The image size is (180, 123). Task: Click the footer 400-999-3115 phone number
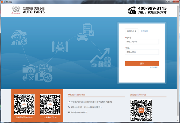pos(76,107)
